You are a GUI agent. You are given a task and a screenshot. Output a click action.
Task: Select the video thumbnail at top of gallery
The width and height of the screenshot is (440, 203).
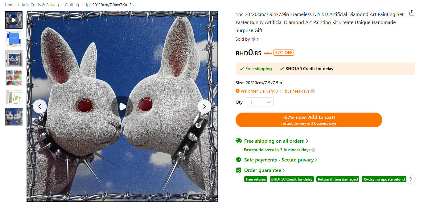[x=14, y=20]
